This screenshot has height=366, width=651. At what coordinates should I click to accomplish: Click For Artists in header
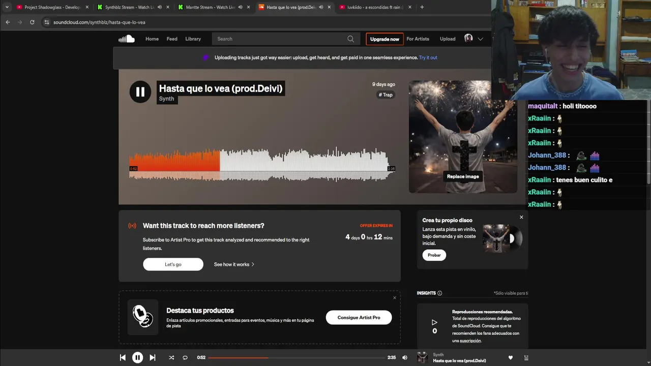[x=418, y=39]
